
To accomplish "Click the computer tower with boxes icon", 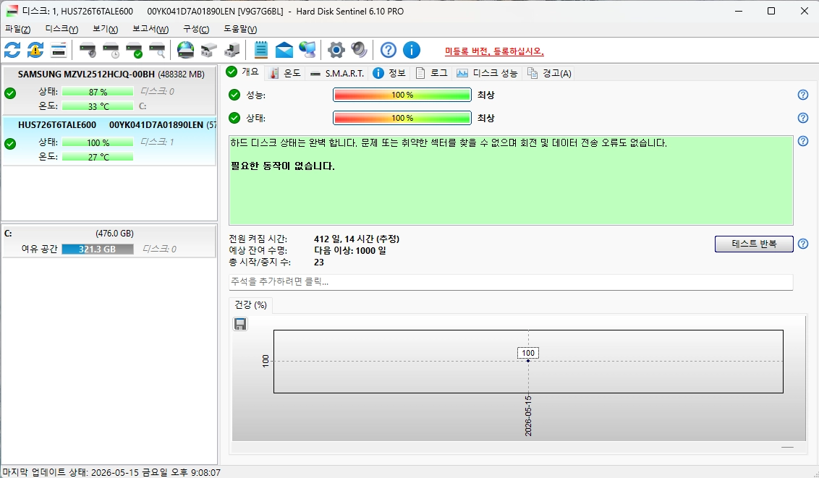I will (232, 50).
